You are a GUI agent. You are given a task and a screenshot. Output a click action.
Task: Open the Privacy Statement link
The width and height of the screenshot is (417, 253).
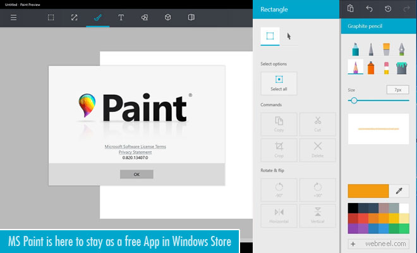tap(135, 152)
